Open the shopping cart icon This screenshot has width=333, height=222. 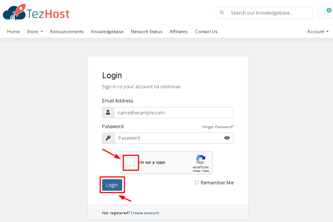pyautogui.click(x=326, y=13)
